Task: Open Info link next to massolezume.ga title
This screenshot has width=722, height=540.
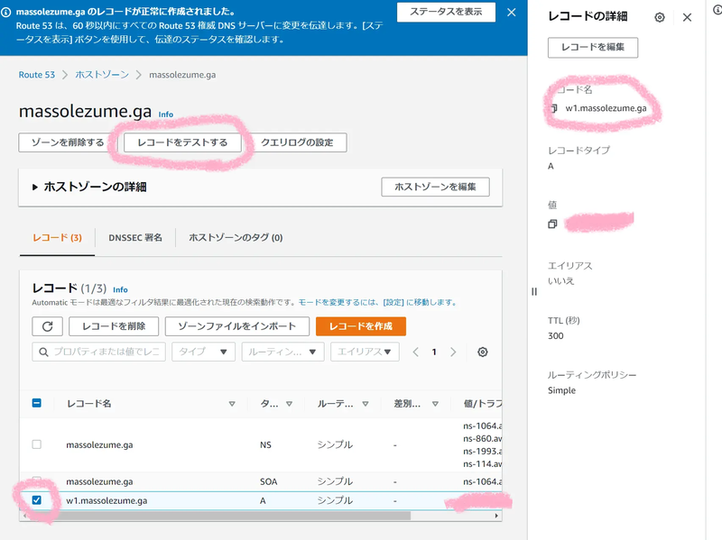Action: pyautogui.click(x=166, y=114)
